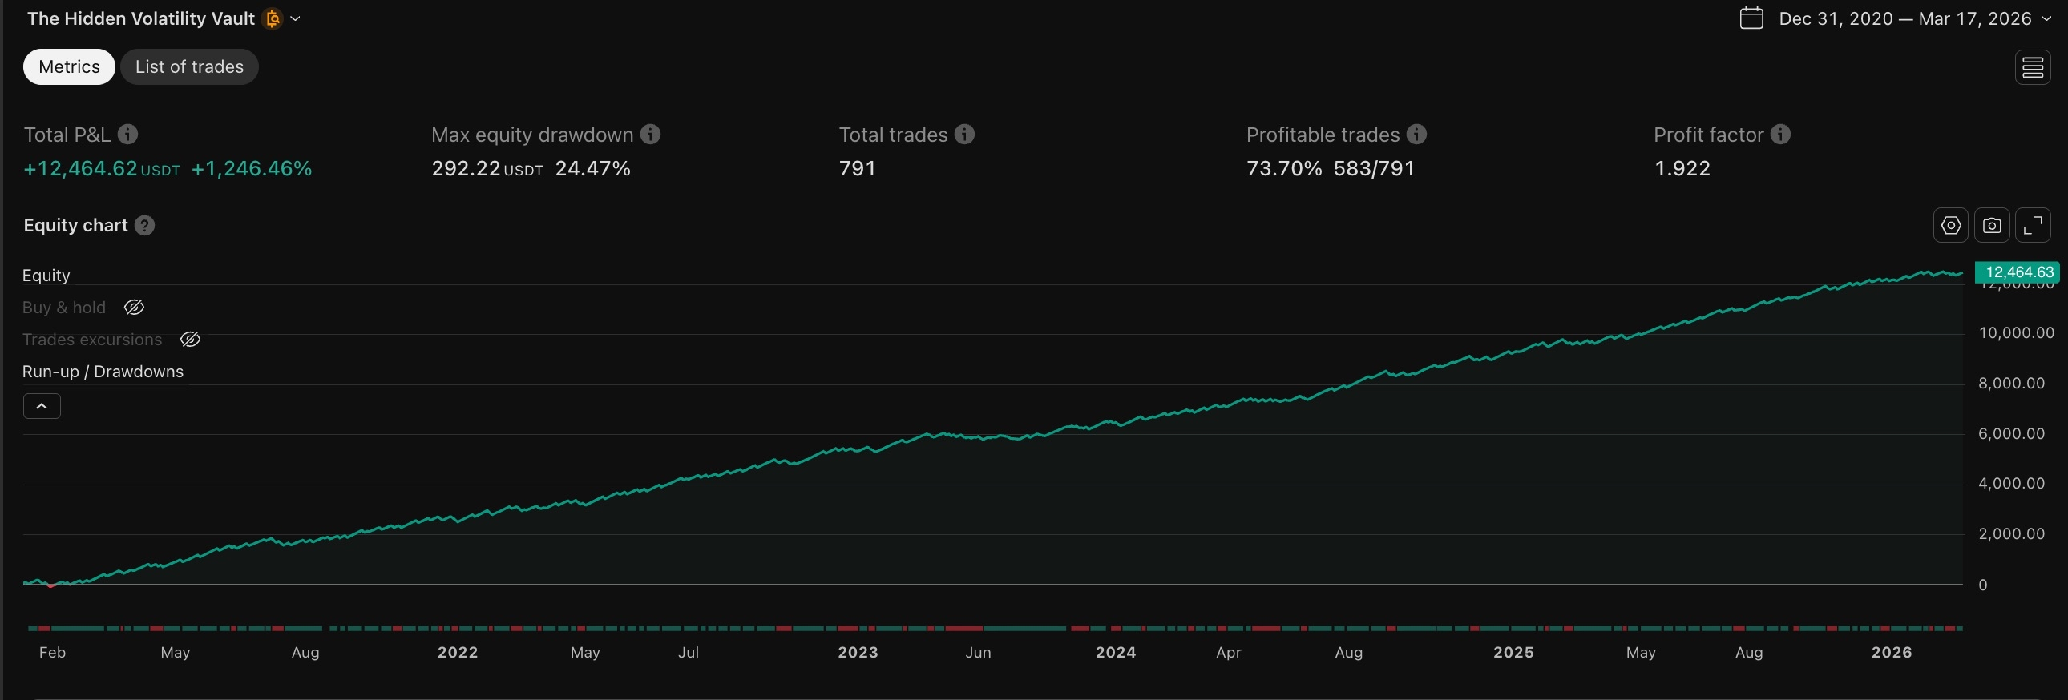Screen dimensions: 2068x700
Task: Open the layout rows icon at top right
Action: pos(2033,67)
